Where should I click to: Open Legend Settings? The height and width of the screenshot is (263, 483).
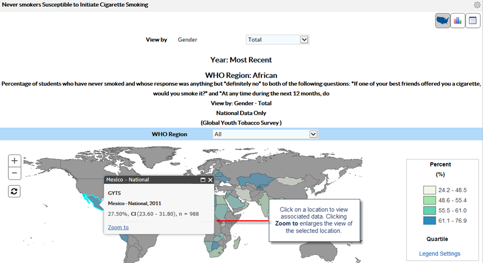440,254
